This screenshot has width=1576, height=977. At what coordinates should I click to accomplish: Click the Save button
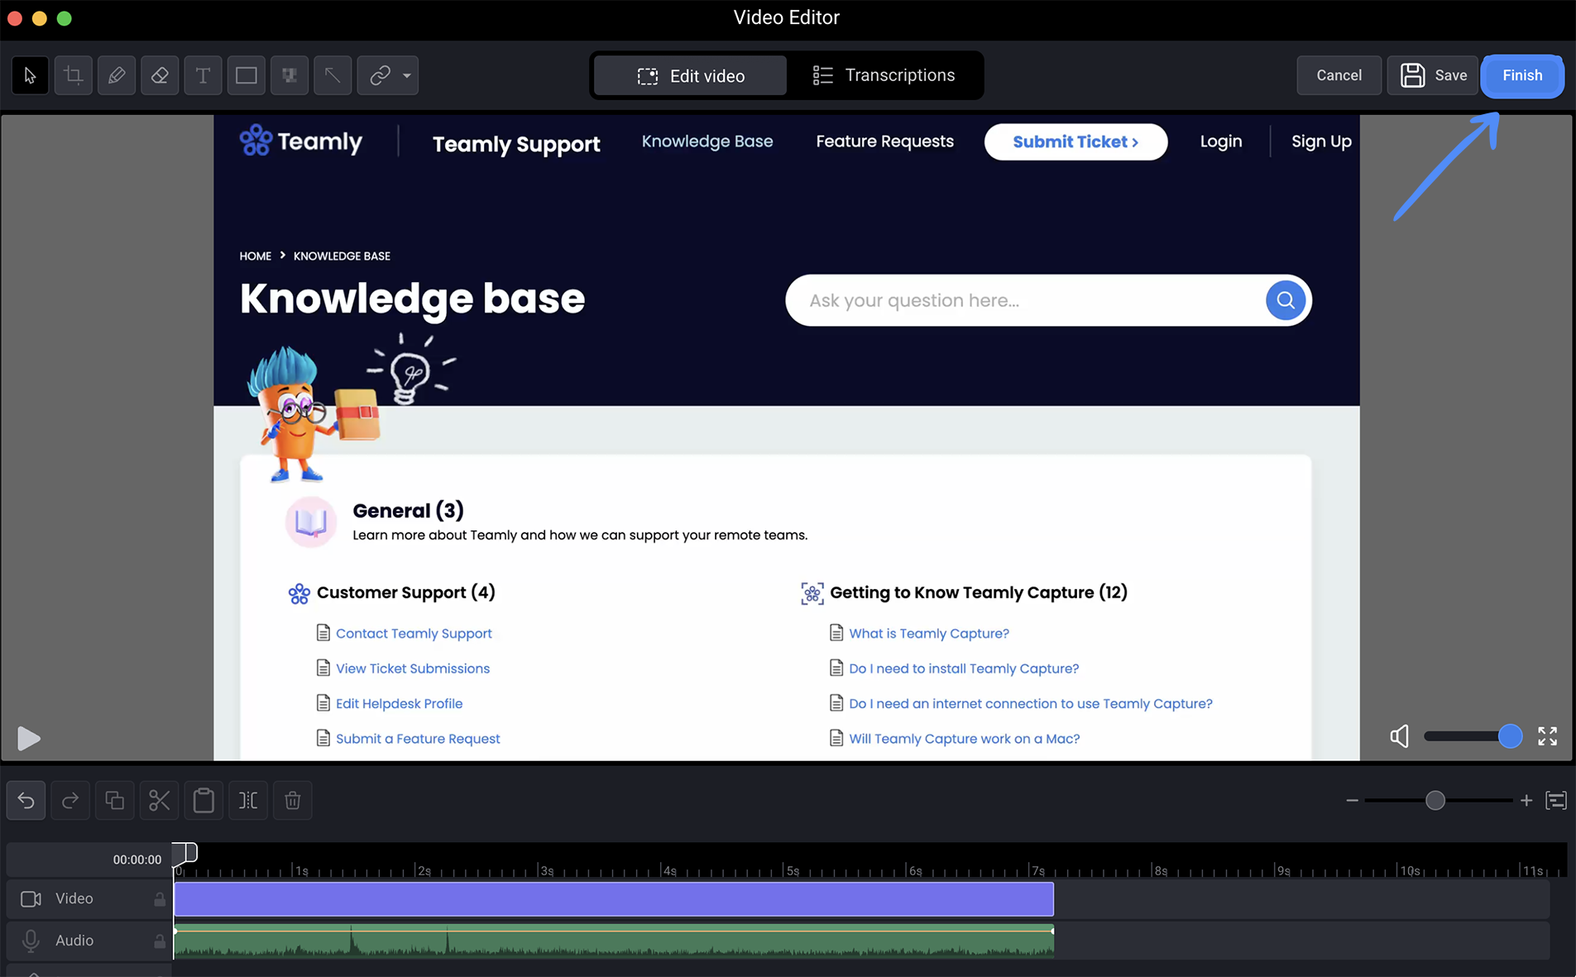[x=1433, y=75]
